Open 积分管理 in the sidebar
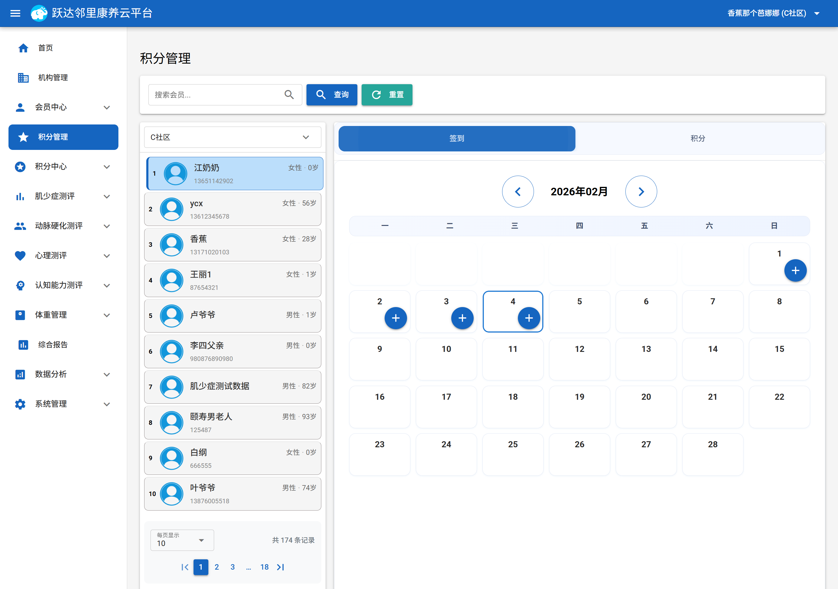 [64, 137]
